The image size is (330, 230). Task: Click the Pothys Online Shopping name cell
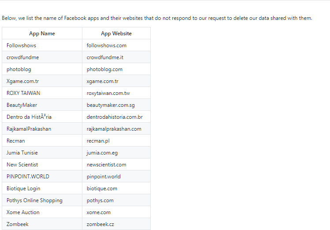coord(42,200)
